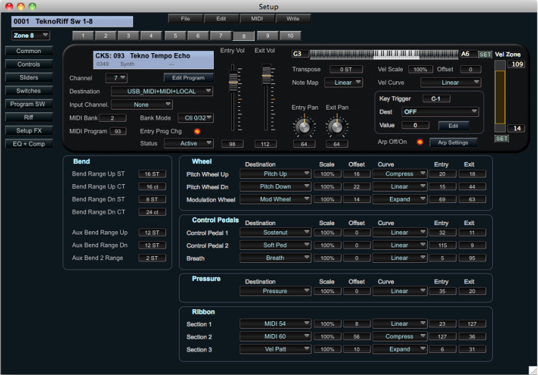Click the Edit Program button
The image size is (538, 375).
point(188,78)
